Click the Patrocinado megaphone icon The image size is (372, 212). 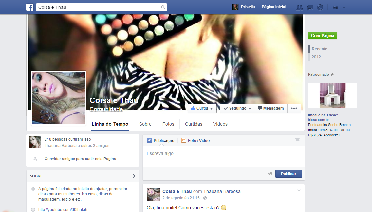[333, 74]
